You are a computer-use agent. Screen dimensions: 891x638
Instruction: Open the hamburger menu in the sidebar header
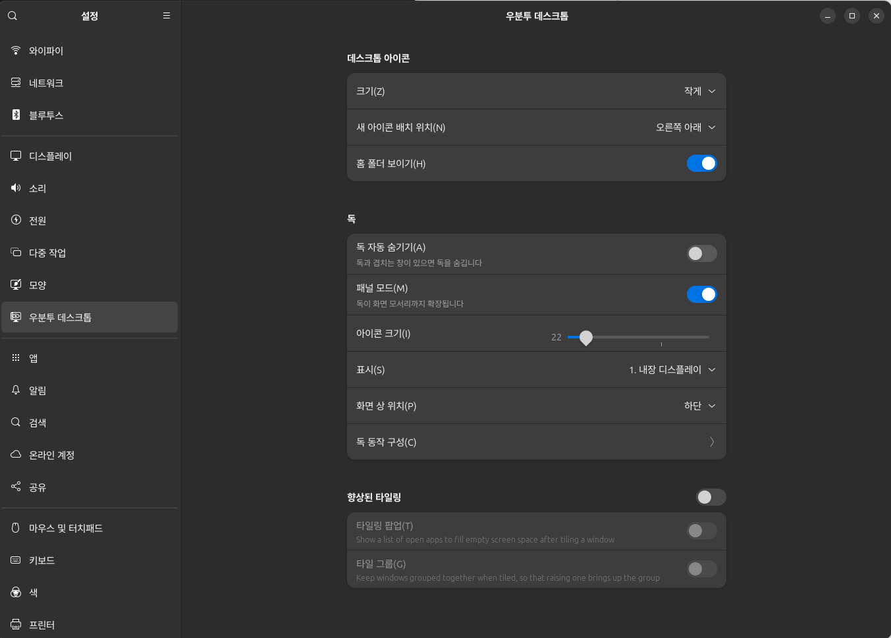tap(167, 16)
